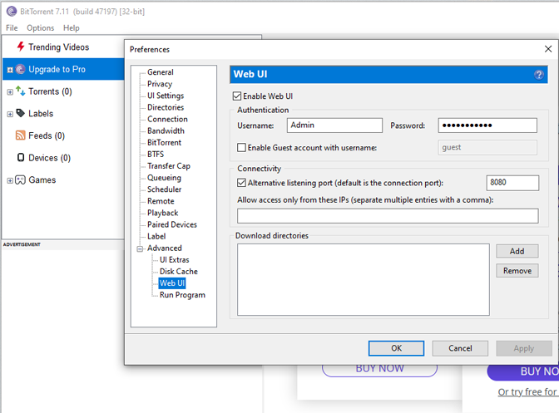
Task: Select General in preferences tree
Action: coord(161,72)
